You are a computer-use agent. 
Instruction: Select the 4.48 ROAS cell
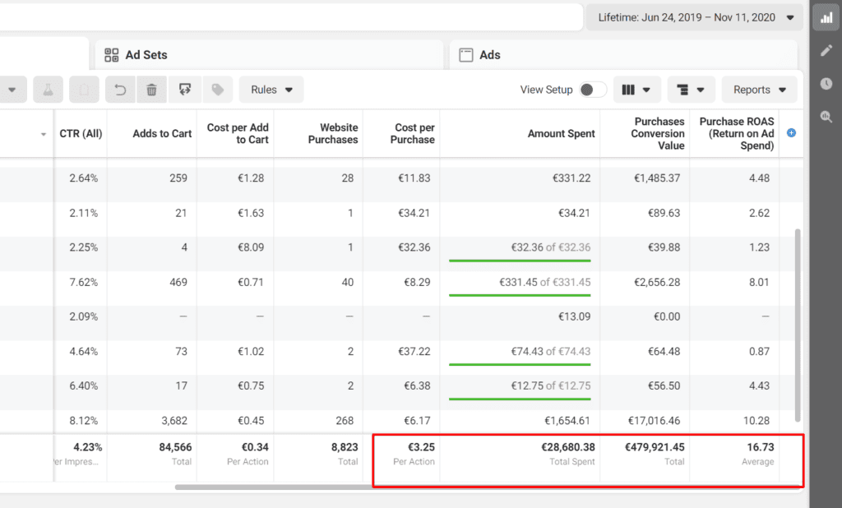(x=759, y=178)
